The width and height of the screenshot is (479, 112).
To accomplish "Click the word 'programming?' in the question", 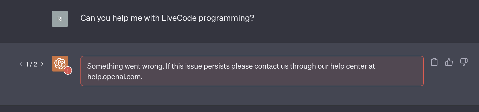I will pos(226,18).
